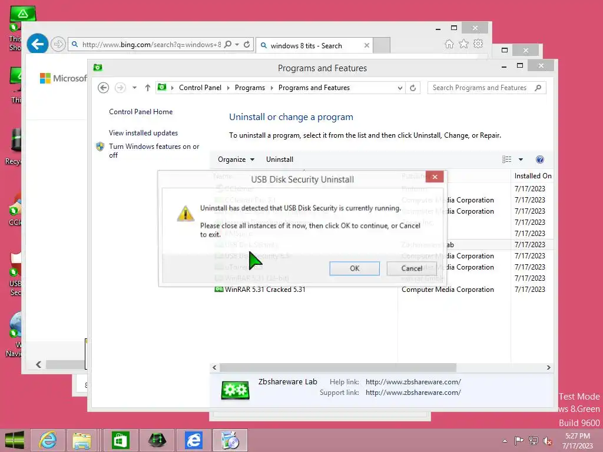Open Programs and Features help icon
This screenshot has width=603, height=452.
[x=539, y=159]
